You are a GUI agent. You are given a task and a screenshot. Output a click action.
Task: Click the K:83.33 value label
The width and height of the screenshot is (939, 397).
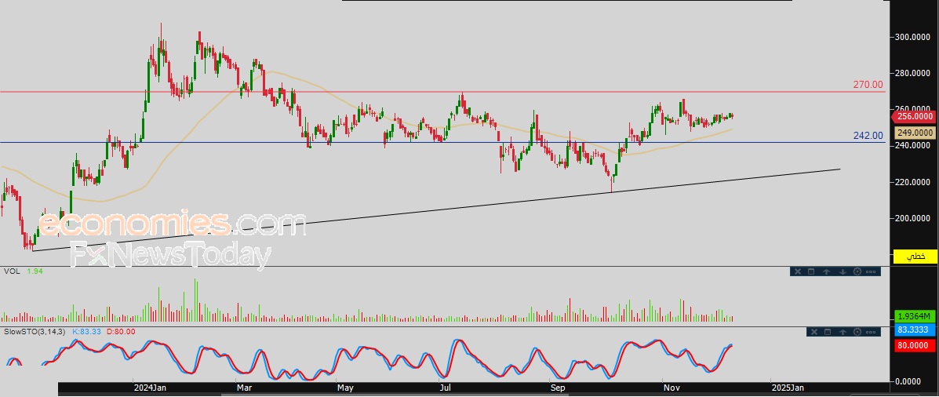(87, 331)
